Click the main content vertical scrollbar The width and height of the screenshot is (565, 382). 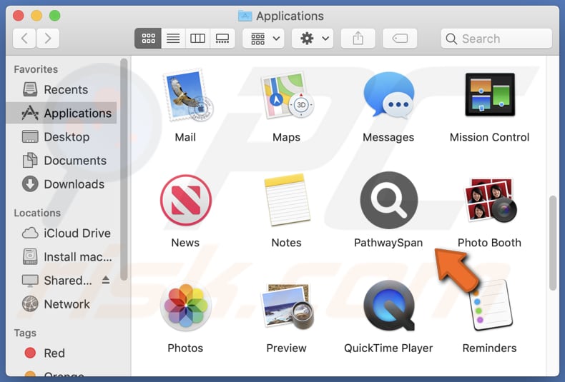coord(553,243)
